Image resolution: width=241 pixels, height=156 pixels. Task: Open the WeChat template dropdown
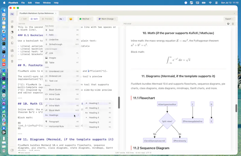85,19
